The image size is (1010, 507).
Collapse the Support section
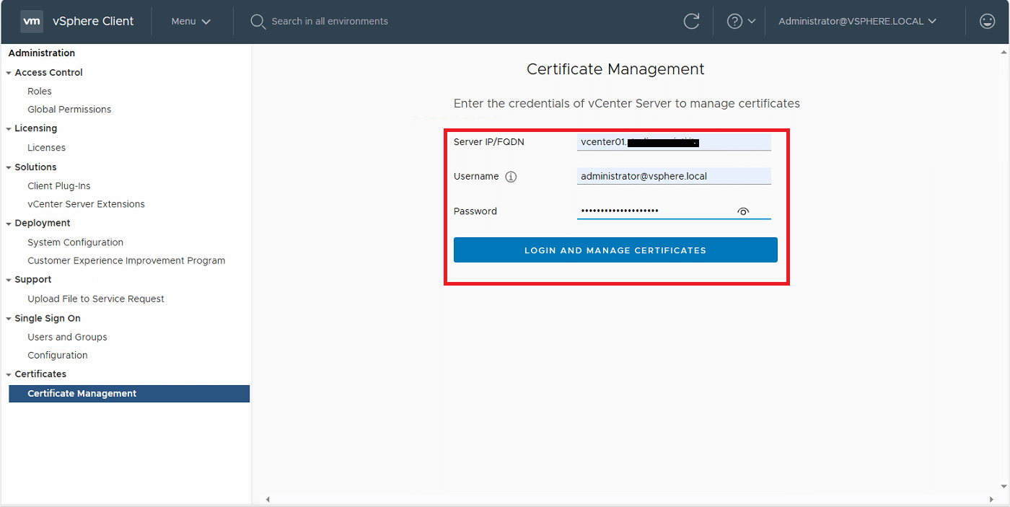9,280
